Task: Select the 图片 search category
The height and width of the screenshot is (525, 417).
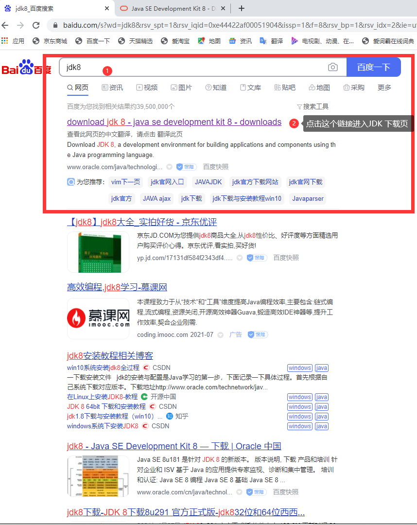Action: 181,87
